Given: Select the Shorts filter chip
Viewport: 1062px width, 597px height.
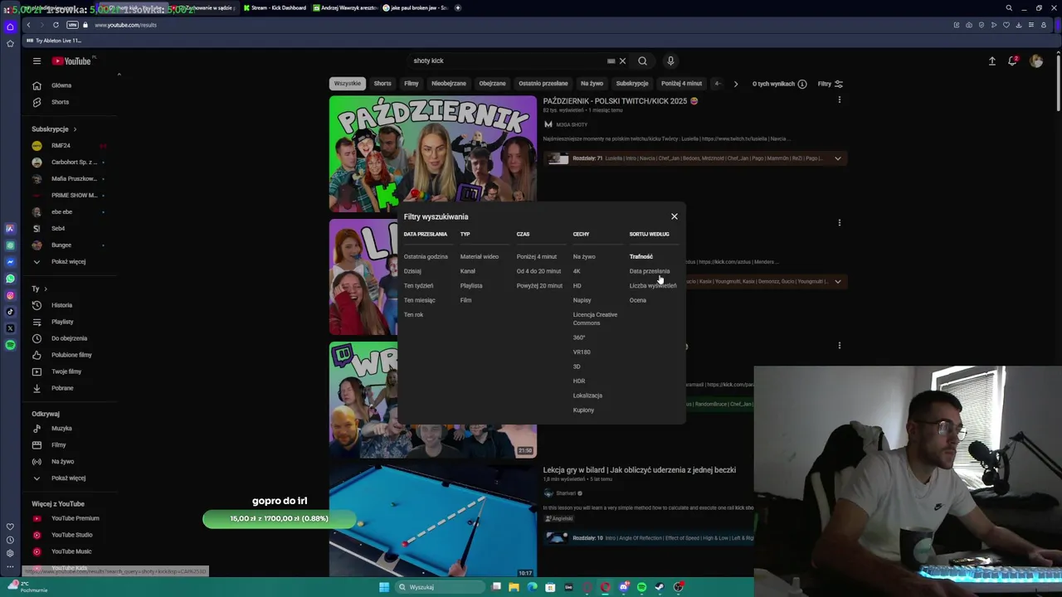Looking at the screenshot, I should point(382,84).
